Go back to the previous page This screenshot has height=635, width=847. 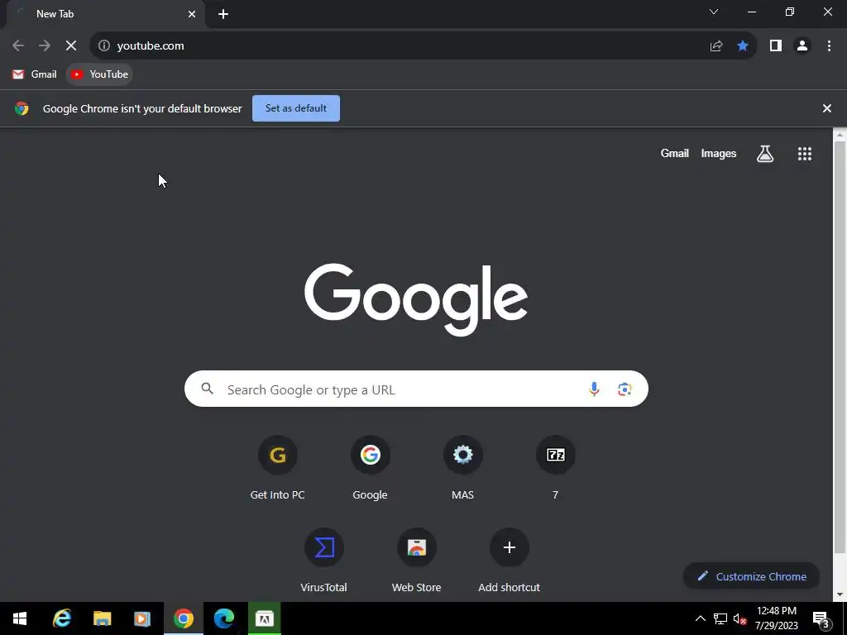click(x=18, y=46)
